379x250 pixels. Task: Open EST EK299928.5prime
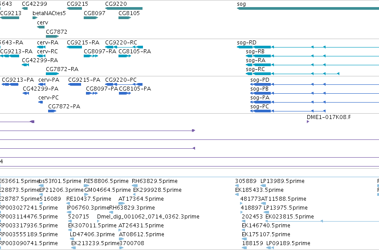click(x=157, y=190)
